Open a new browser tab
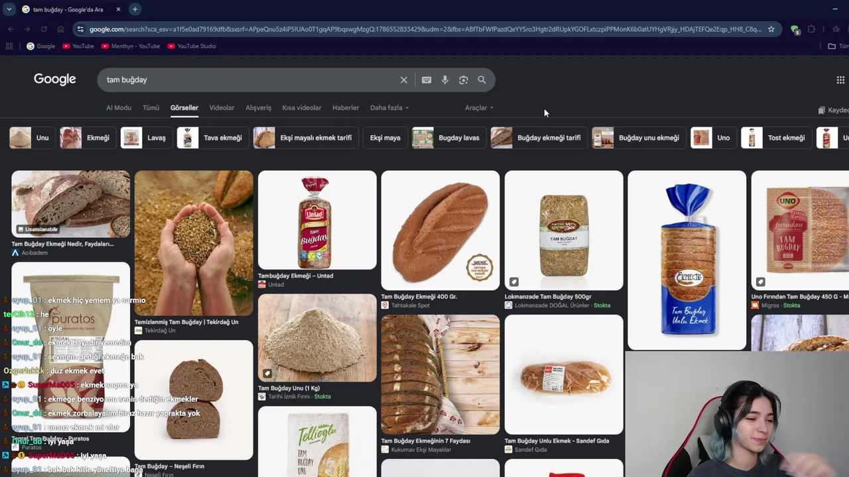The image size is (849, 477). pos(135,9)
